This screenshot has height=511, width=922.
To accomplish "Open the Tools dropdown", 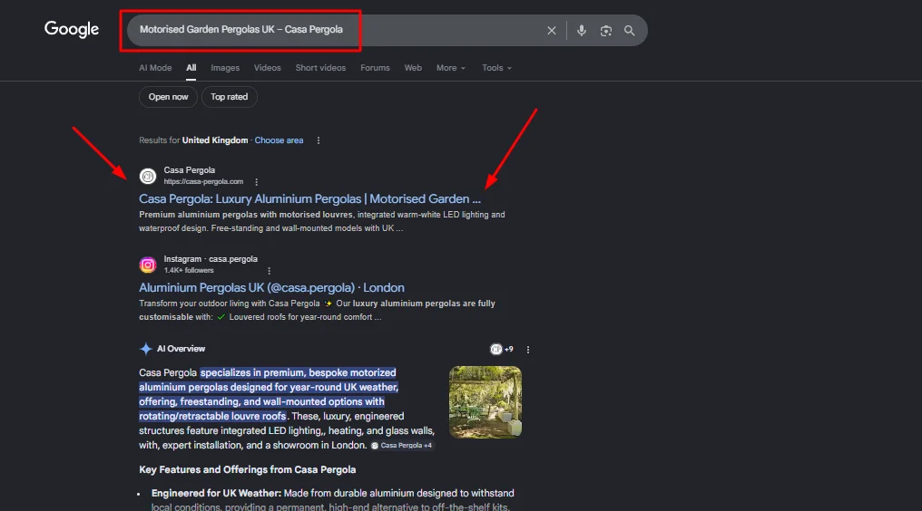I will pos(496,68).
